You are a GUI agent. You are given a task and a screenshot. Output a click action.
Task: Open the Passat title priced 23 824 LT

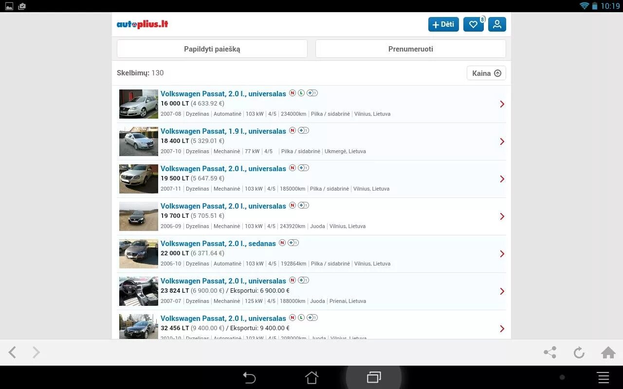tap(223, 281)
